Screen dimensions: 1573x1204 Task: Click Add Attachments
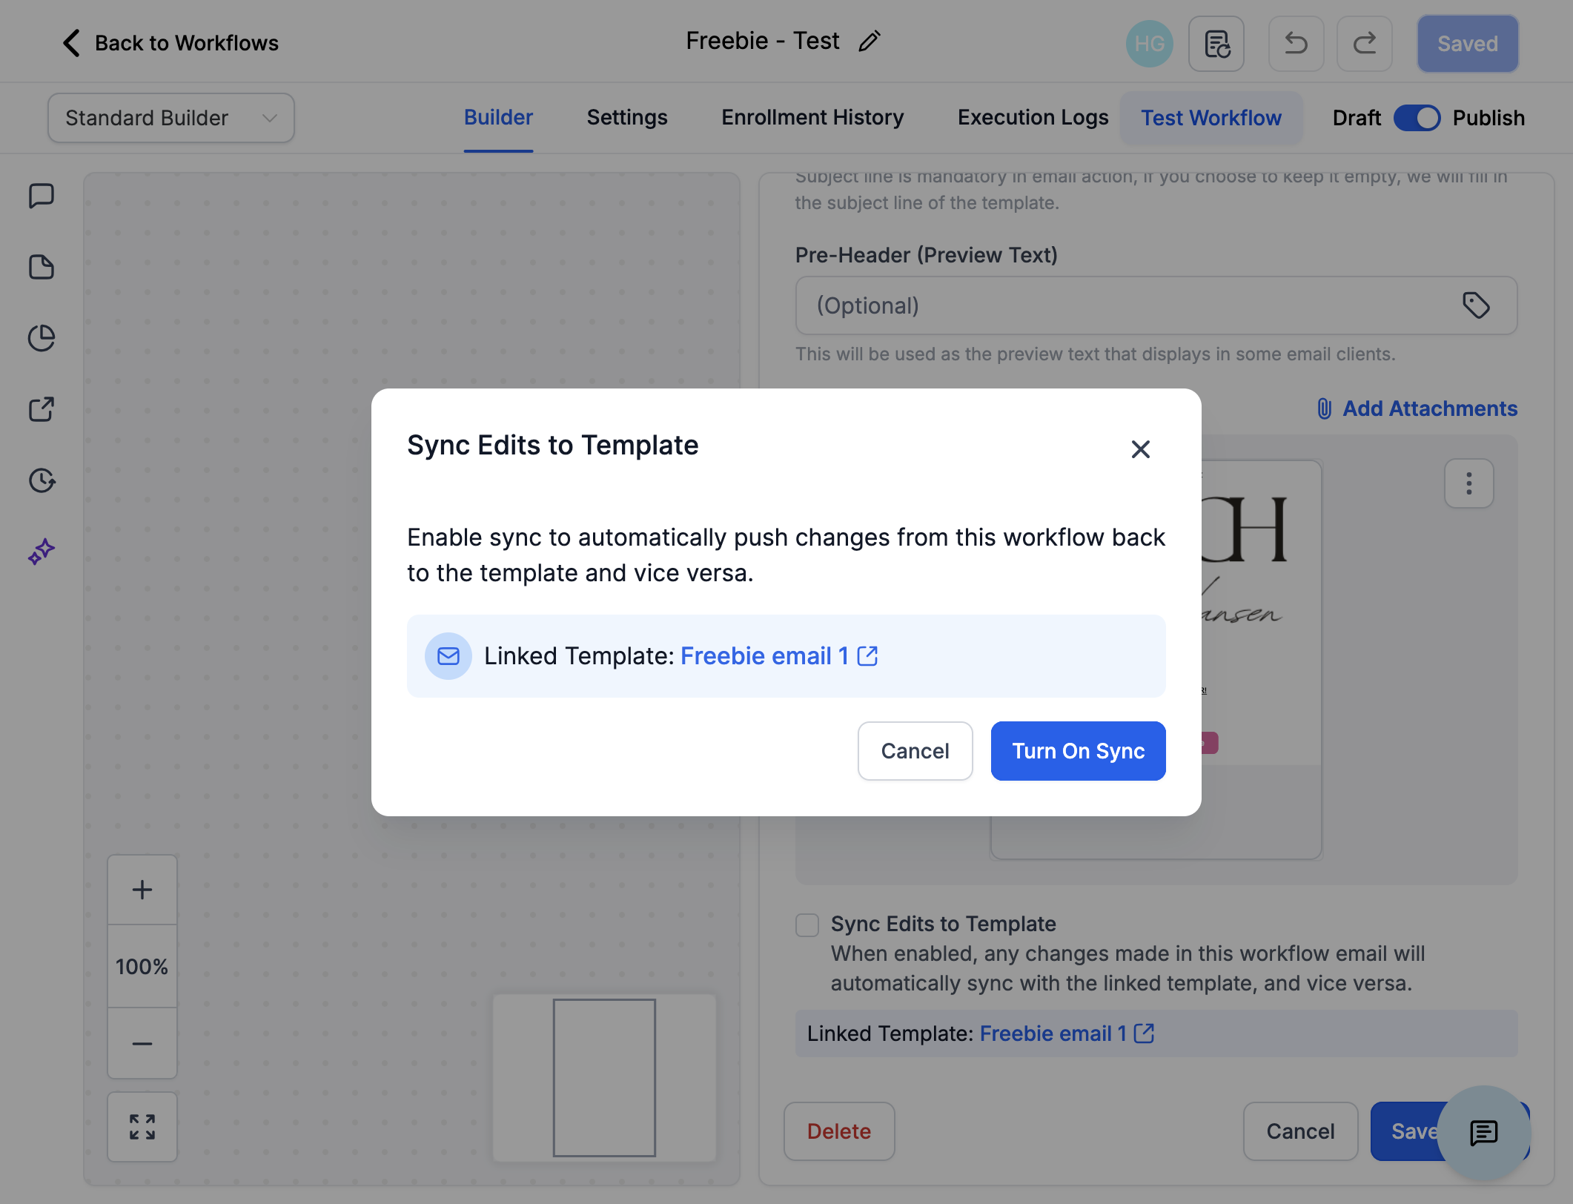point(1416,408)
